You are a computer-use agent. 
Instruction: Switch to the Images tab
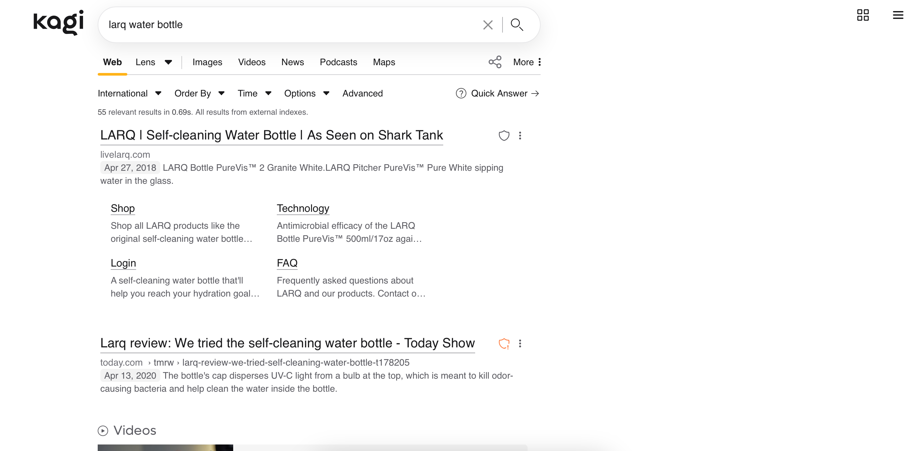(x=207, y=62)
